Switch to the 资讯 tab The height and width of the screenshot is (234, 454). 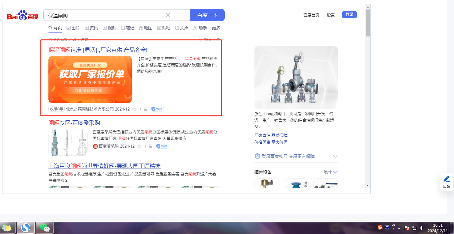(91, 28)
